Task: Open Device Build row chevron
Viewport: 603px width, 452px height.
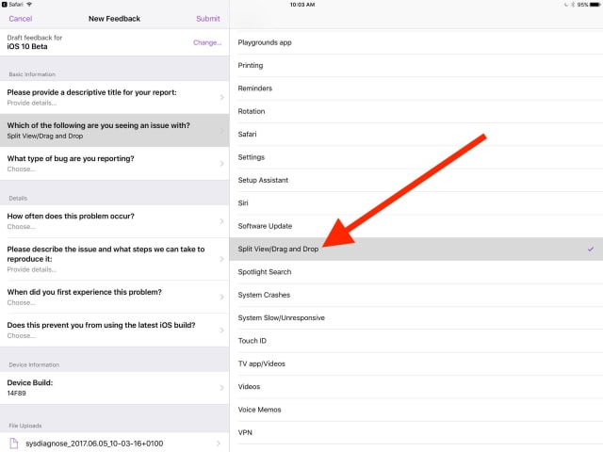Action: tap(222, 388)
